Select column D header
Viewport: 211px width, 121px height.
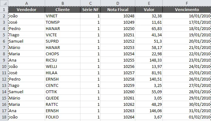coord(118,3)
